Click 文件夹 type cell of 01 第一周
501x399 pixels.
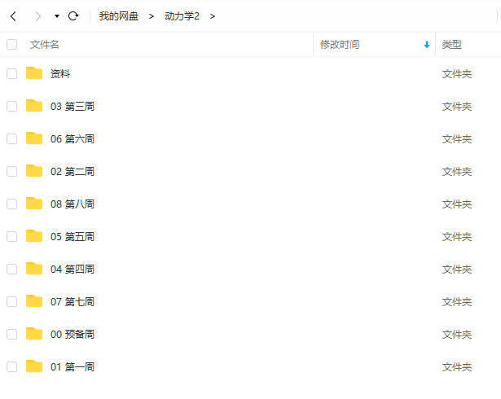pyautogui.click(x=457, y=367)
